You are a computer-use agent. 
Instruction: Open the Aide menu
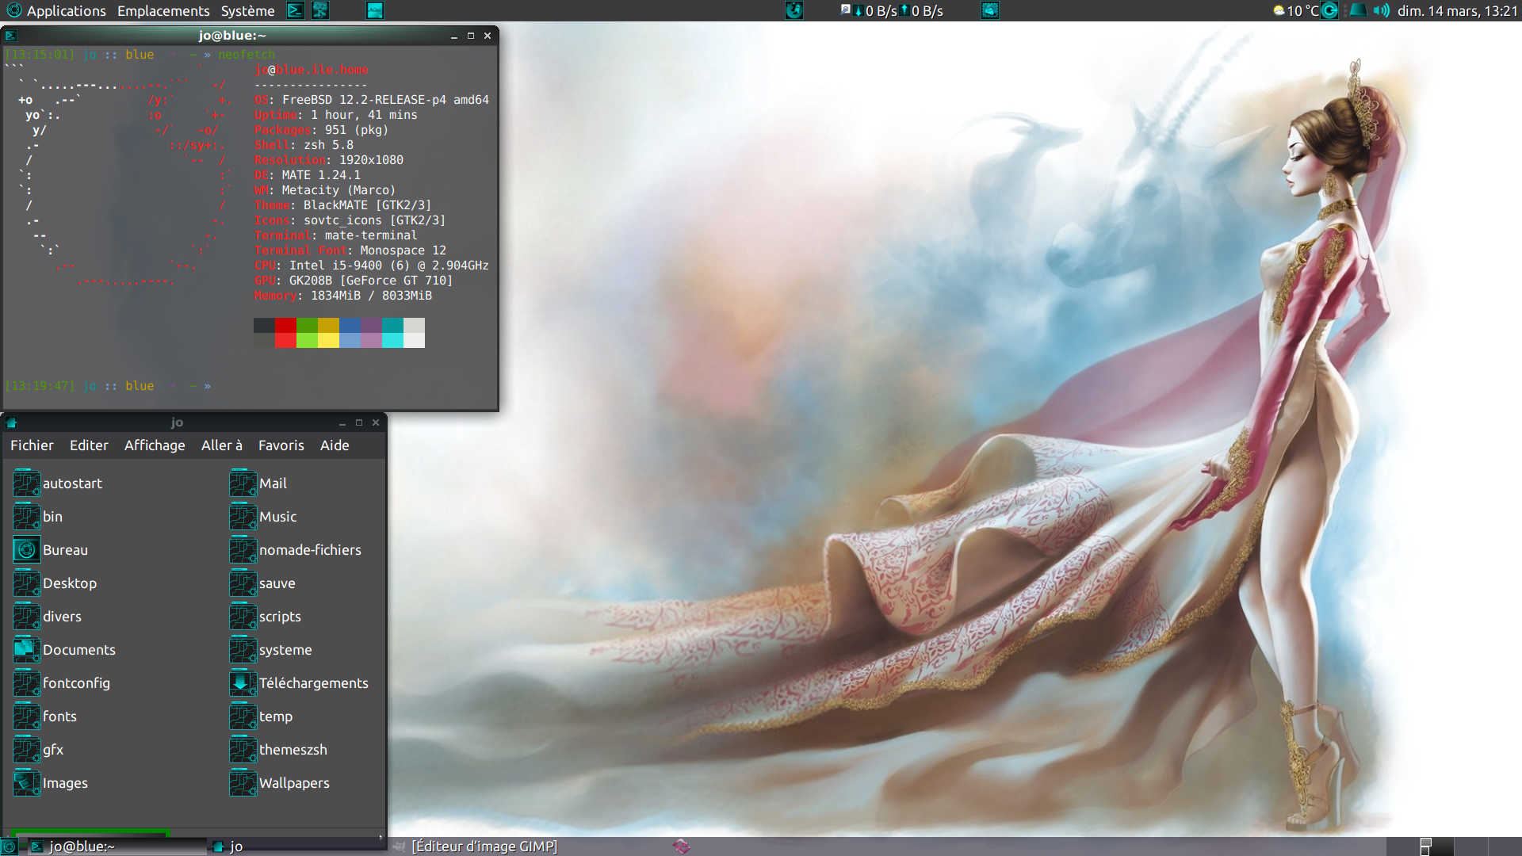pyautogui.click(x=335, y=445)
